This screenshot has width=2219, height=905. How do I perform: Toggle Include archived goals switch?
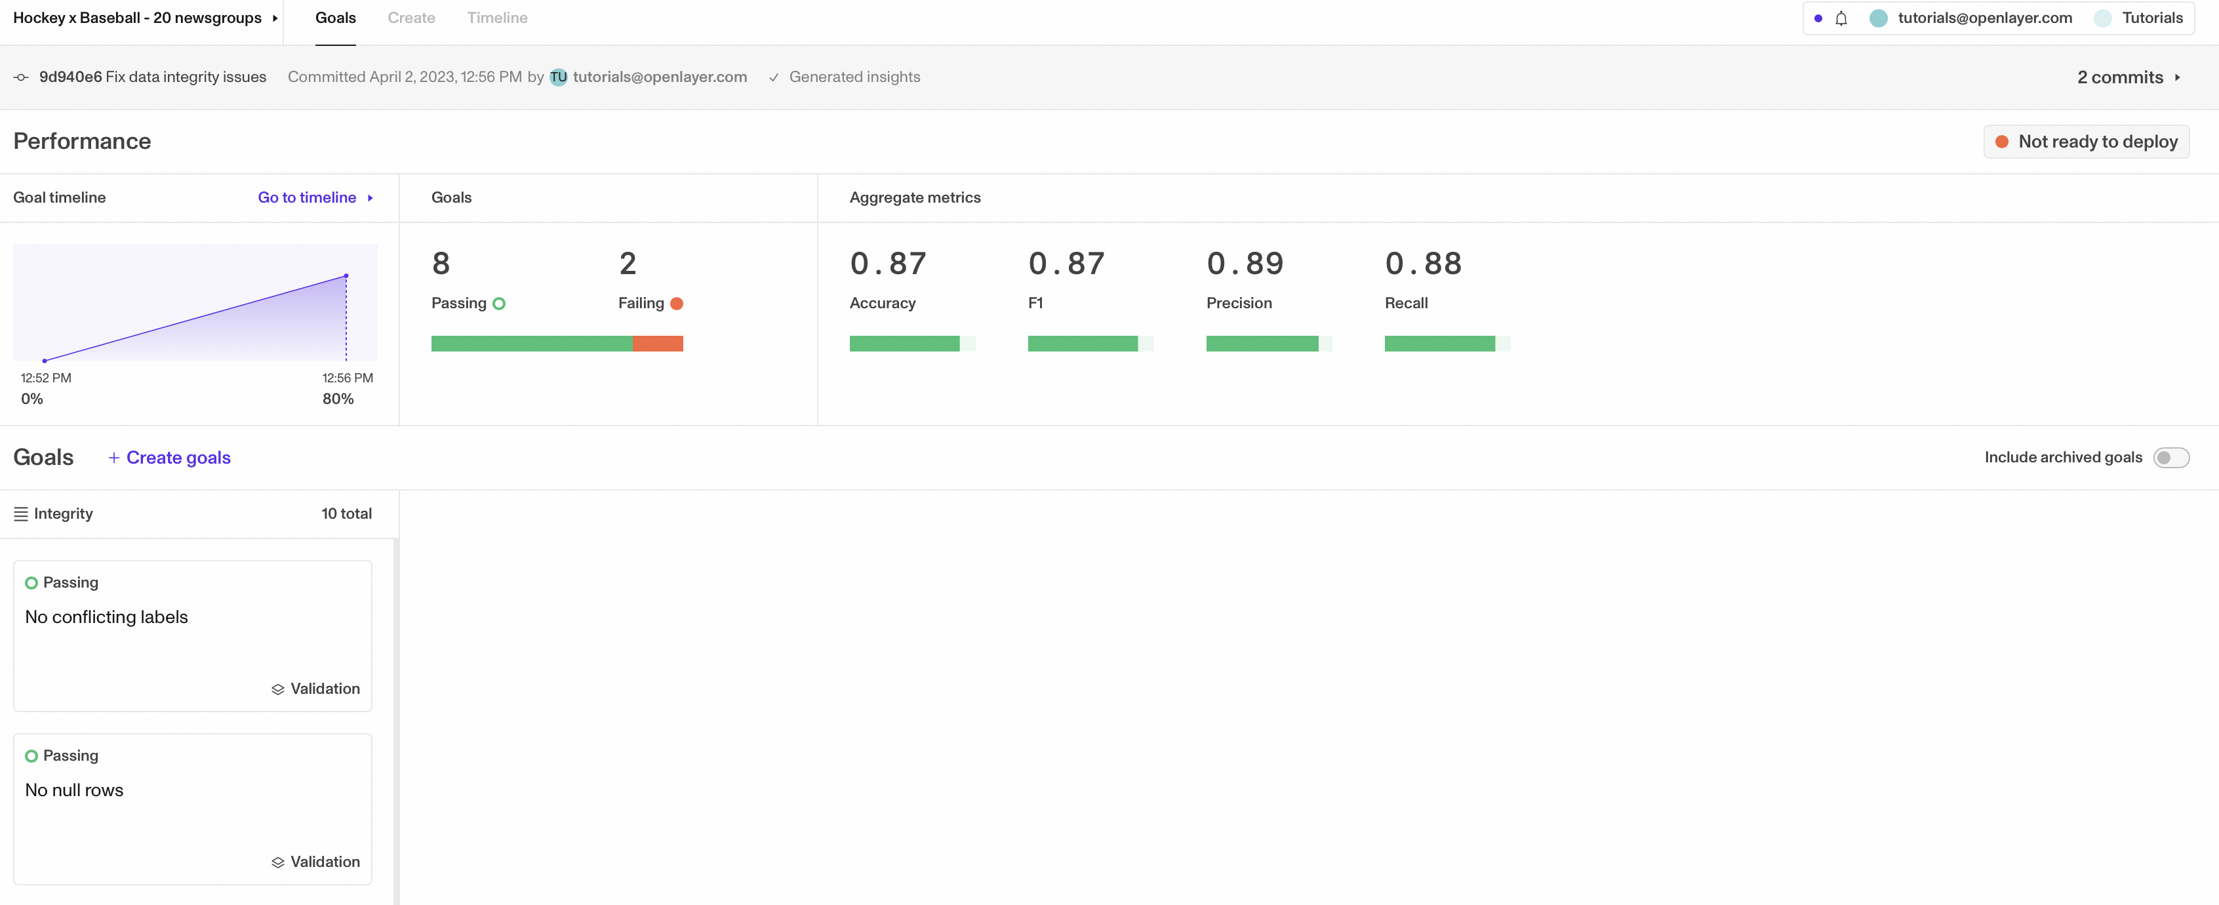coord(2170,458)
